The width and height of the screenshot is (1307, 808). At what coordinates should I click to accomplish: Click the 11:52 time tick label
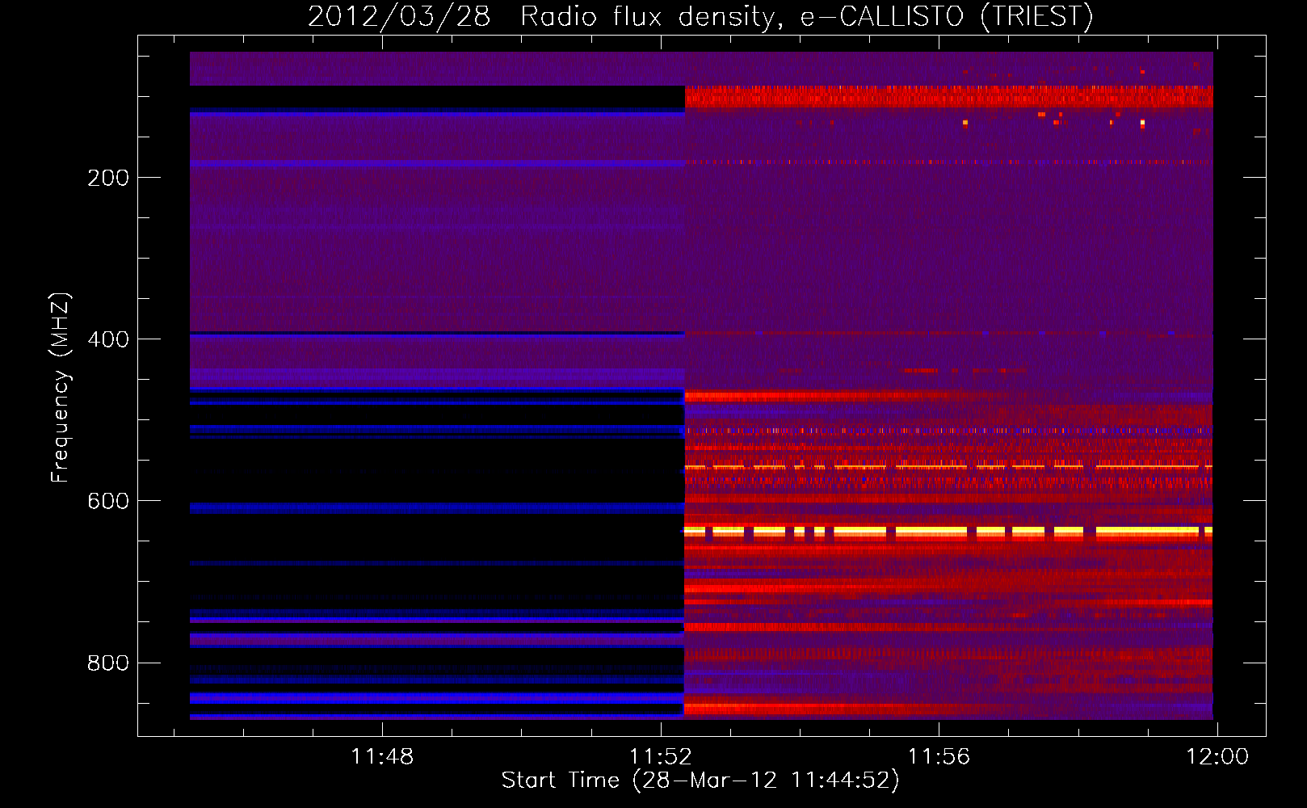tap(661, 756)
